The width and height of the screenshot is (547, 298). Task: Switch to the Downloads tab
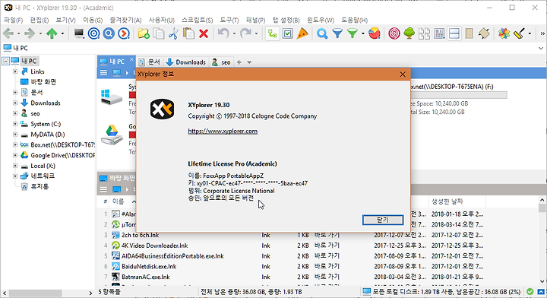[186, 62]
